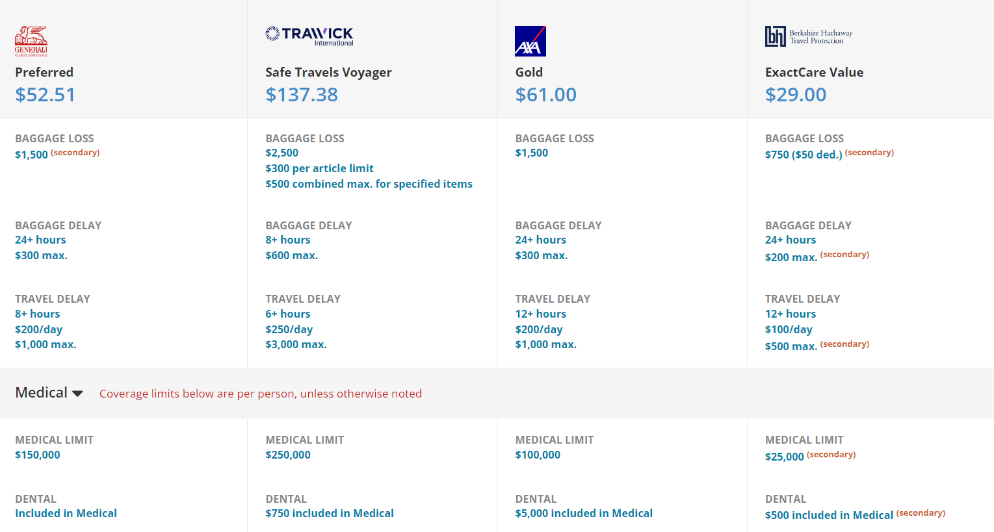Screen dimensions: 994x532
Task: Click secondary marker on ExactCare Baggage Delay
Action: [844, 254]
